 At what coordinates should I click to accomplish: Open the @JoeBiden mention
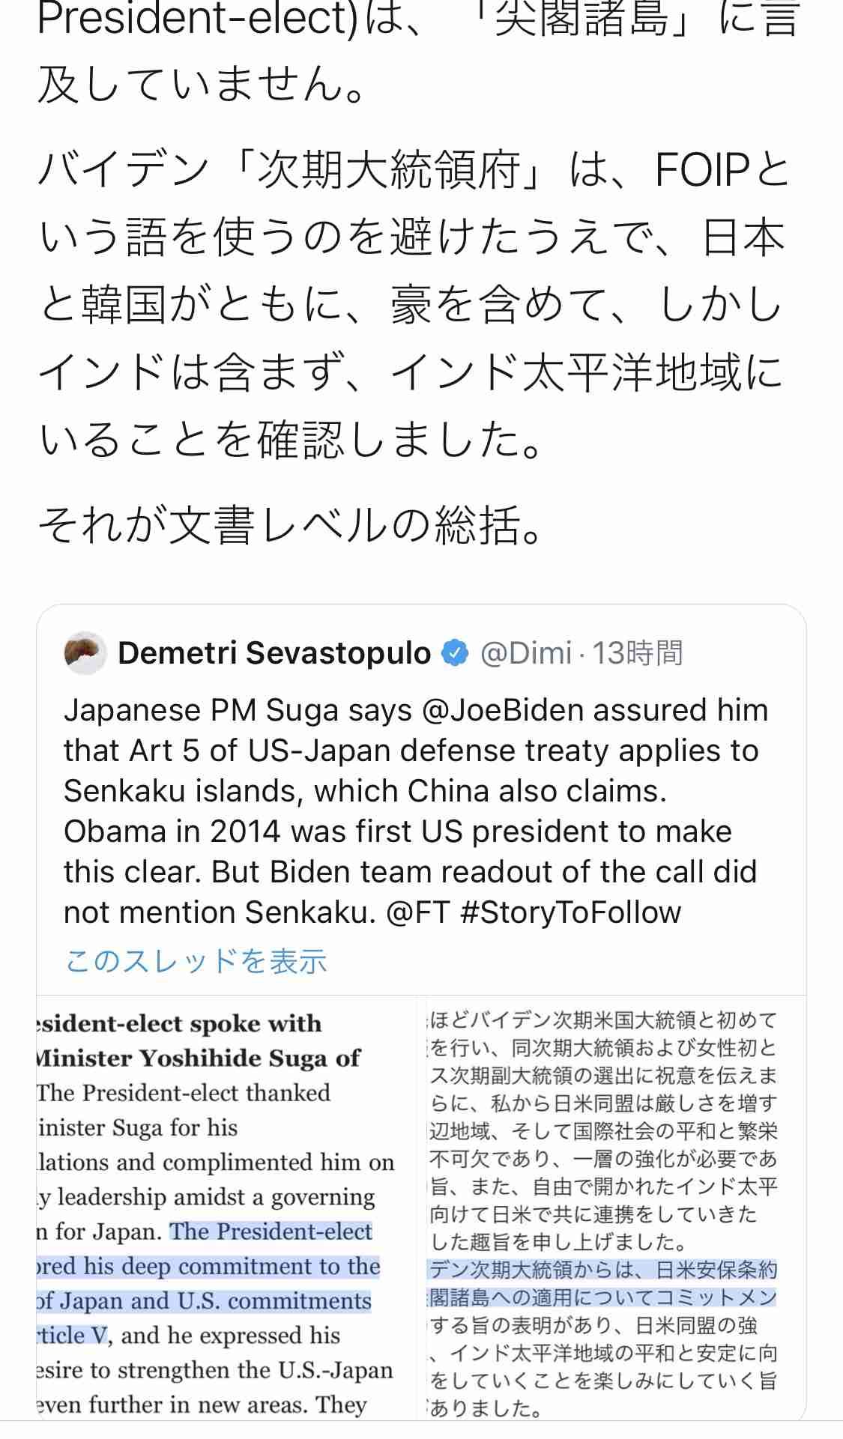[x=502, y=710]
